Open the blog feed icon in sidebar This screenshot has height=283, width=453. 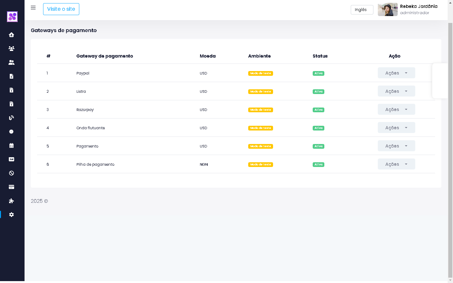[x=12, y=118]
